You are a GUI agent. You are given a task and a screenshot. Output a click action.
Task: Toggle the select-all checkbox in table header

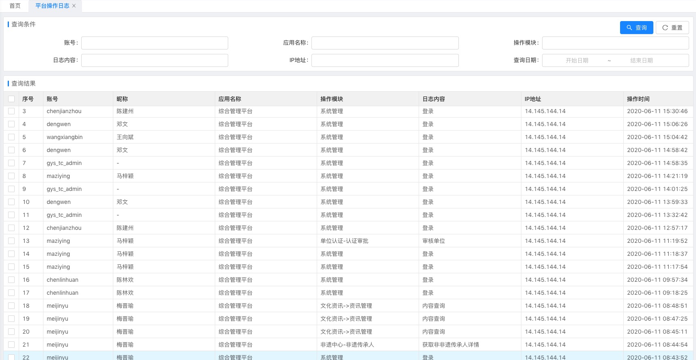(x=11, y=99)
